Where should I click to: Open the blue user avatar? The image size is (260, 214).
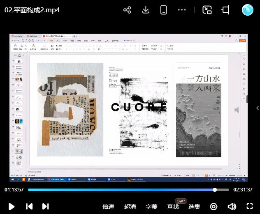248,10
